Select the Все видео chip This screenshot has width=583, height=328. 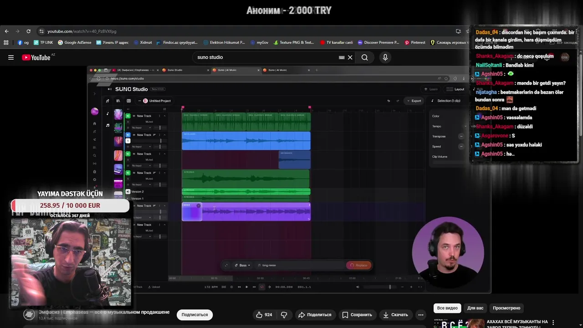(x=447, y=308)
